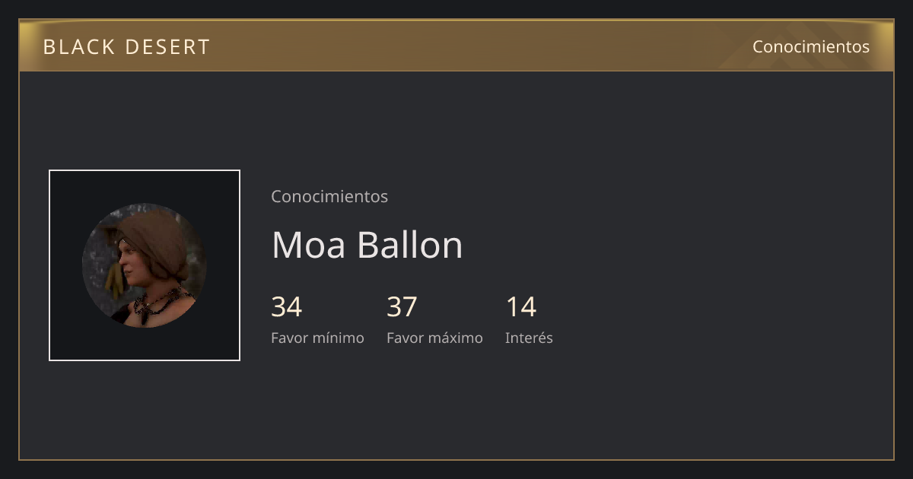Image resolution: width=913 pixels, height=479 pixels.
Task: Click the Moa Ballon circular portrait
Action: point(145,265)
